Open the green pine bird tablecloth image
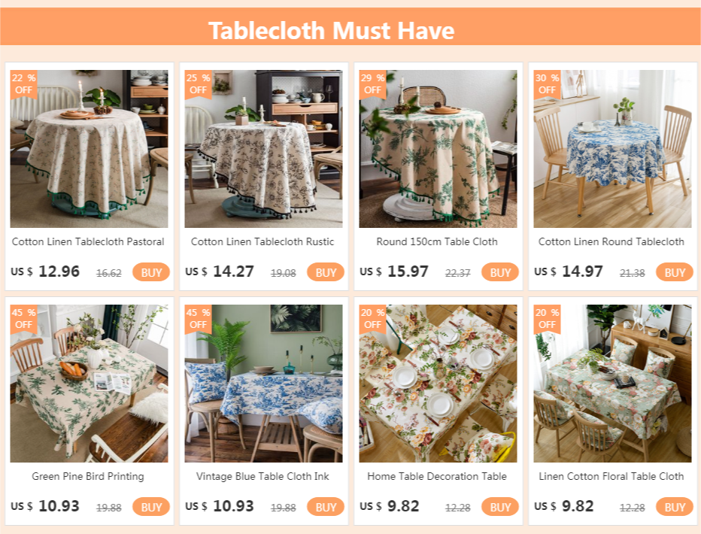This screenshot has height=534, width=701. coord(90,384)
